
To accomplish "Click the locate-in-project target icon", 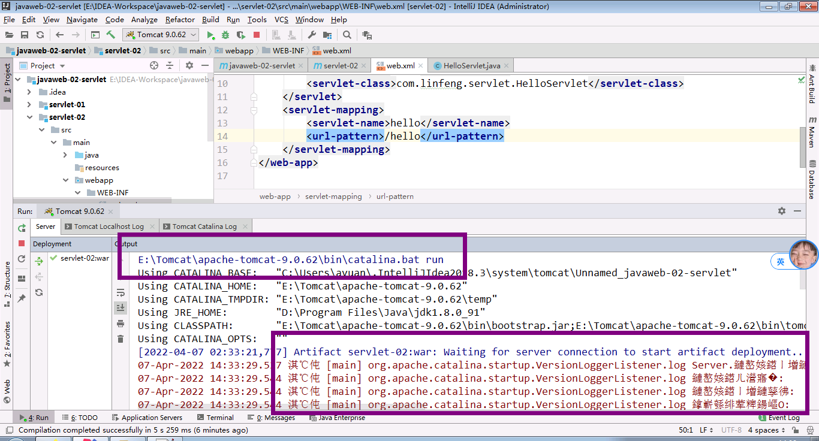I will 154,65.
